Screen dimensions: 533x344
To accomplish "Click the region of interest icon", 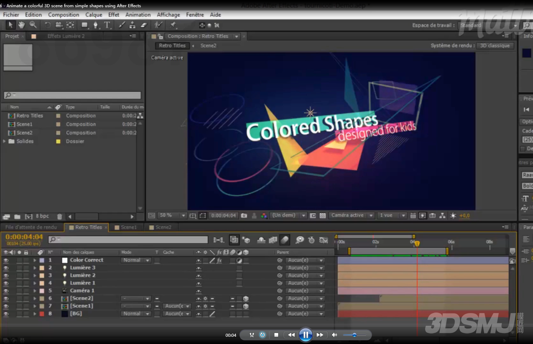I will (313, 215).
